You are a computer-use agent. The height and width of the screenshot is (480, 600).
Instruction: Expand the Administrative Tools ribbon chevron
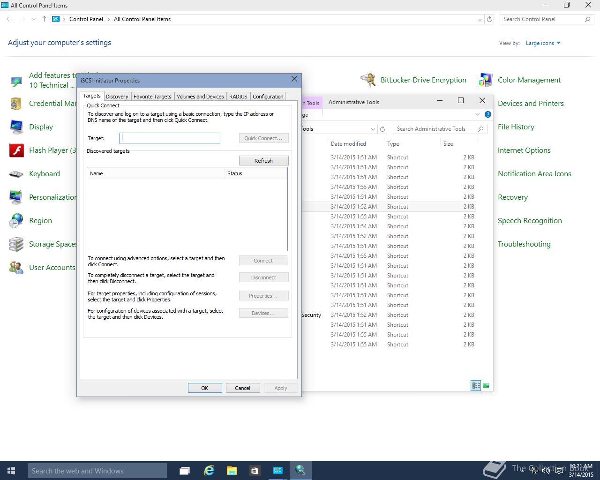click(478, 114)
